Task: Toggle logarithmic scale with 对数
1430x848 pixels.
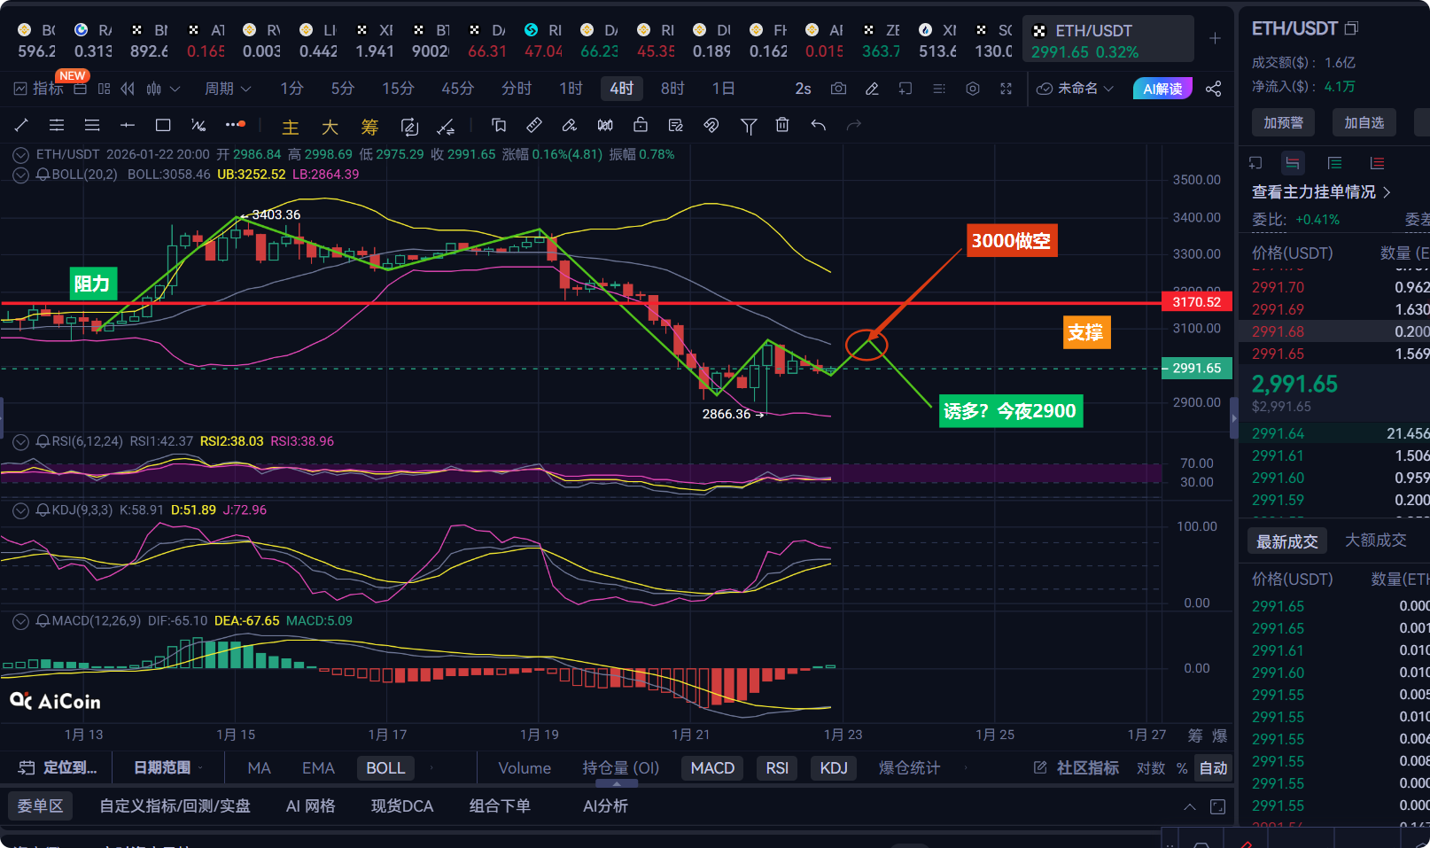Action: coord(1150,768)
